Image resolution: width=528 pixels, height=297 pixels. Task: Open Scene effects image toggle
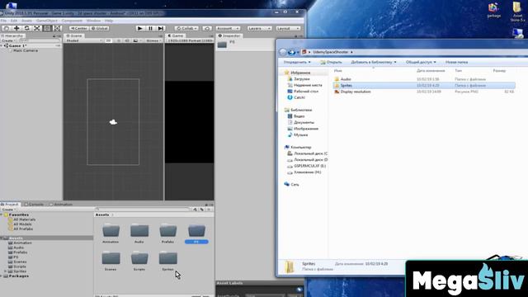pyautogui.click(x=135, y=40)
